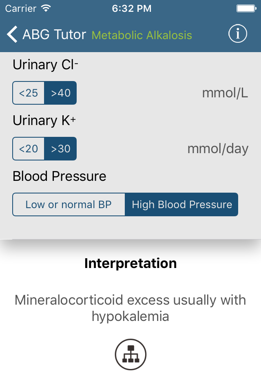Image resolution: width=261 pixels, height=391 pixels.
Task: Select Urinary Cl <25 option
Action: (x=29, y=93)
